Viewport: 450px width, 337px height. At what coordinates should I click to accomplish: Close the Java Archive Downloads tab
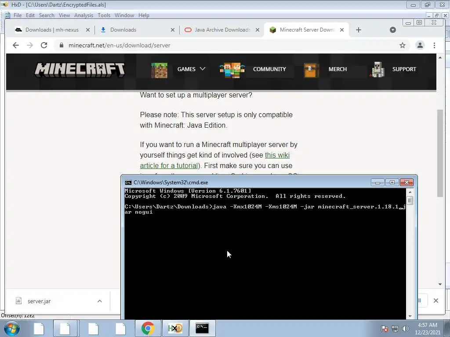click(x=258, y=30)
